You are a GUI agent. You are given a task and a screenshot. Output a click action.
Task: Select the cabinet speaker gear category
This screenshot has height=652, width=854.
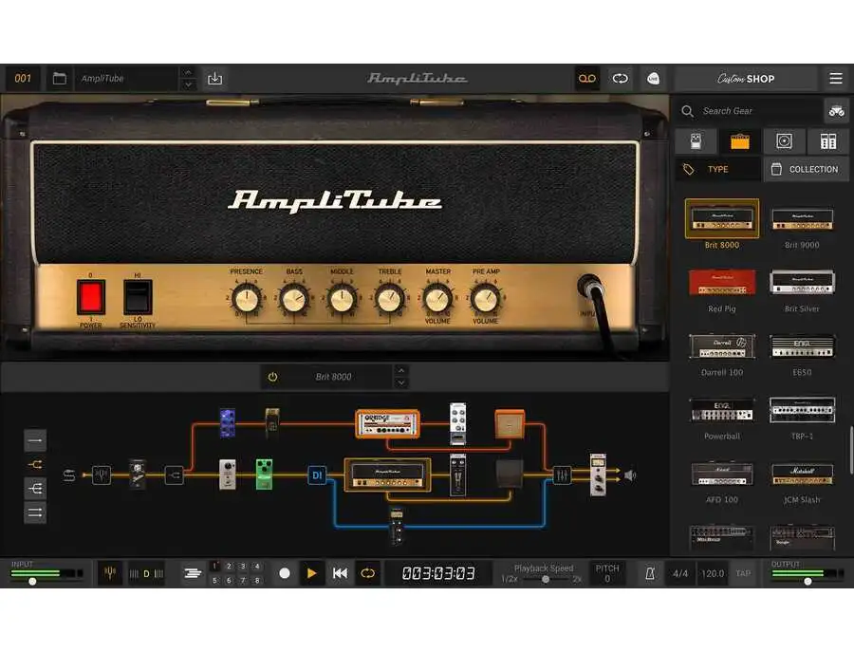[784, 141]
